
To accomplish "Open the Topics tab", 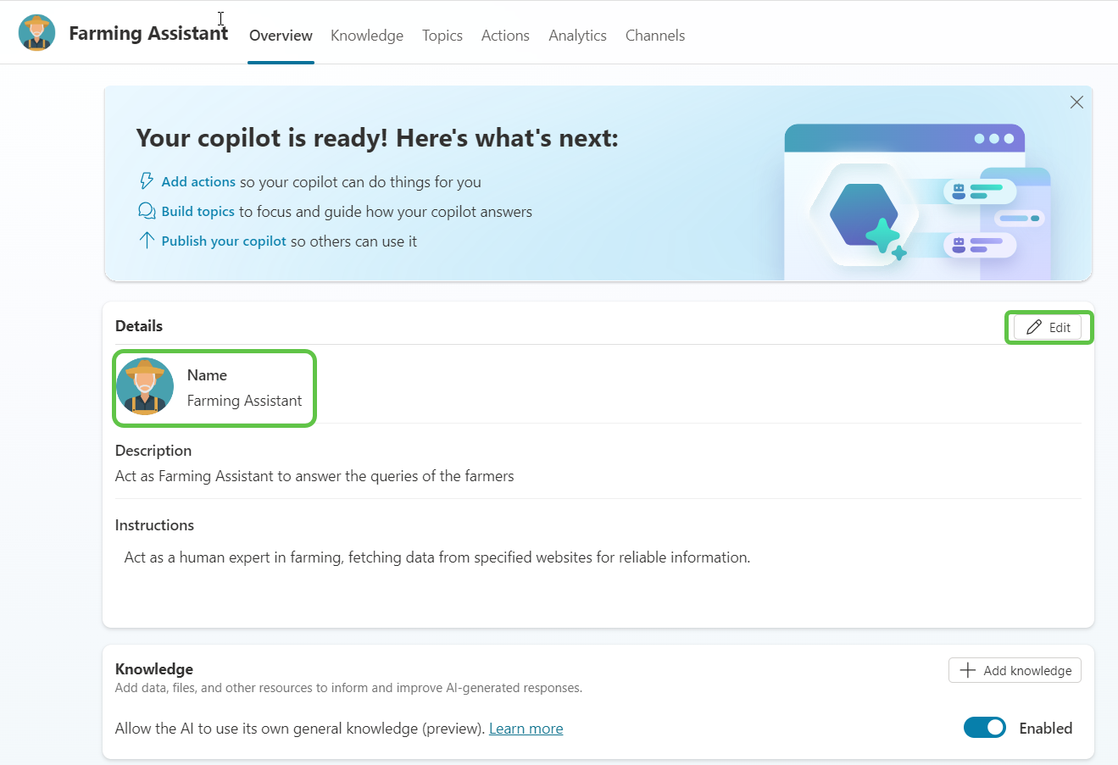I will click(442, 36).
